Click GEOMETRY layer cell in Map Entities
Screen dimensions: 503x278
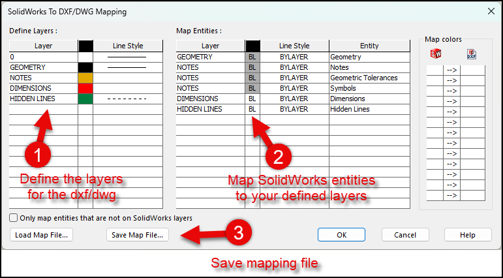click(211, 57)
